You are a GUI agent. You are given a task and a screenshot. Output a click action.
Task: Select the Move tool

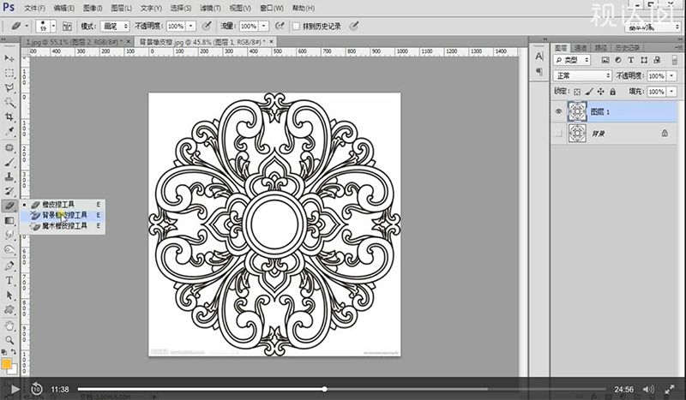pyautogui.click(x=9, y=58)
